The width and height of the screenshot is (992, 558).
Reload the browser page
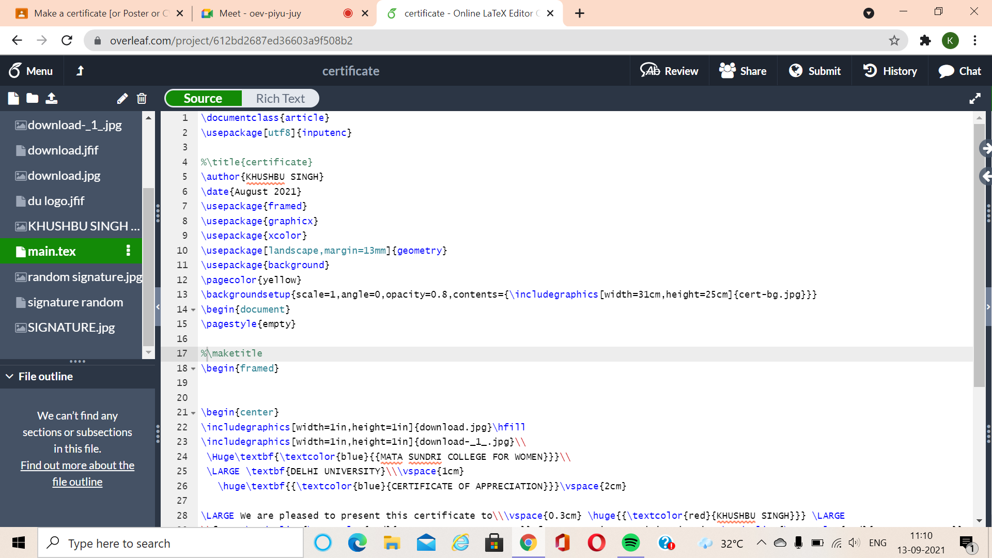point(67,40)
